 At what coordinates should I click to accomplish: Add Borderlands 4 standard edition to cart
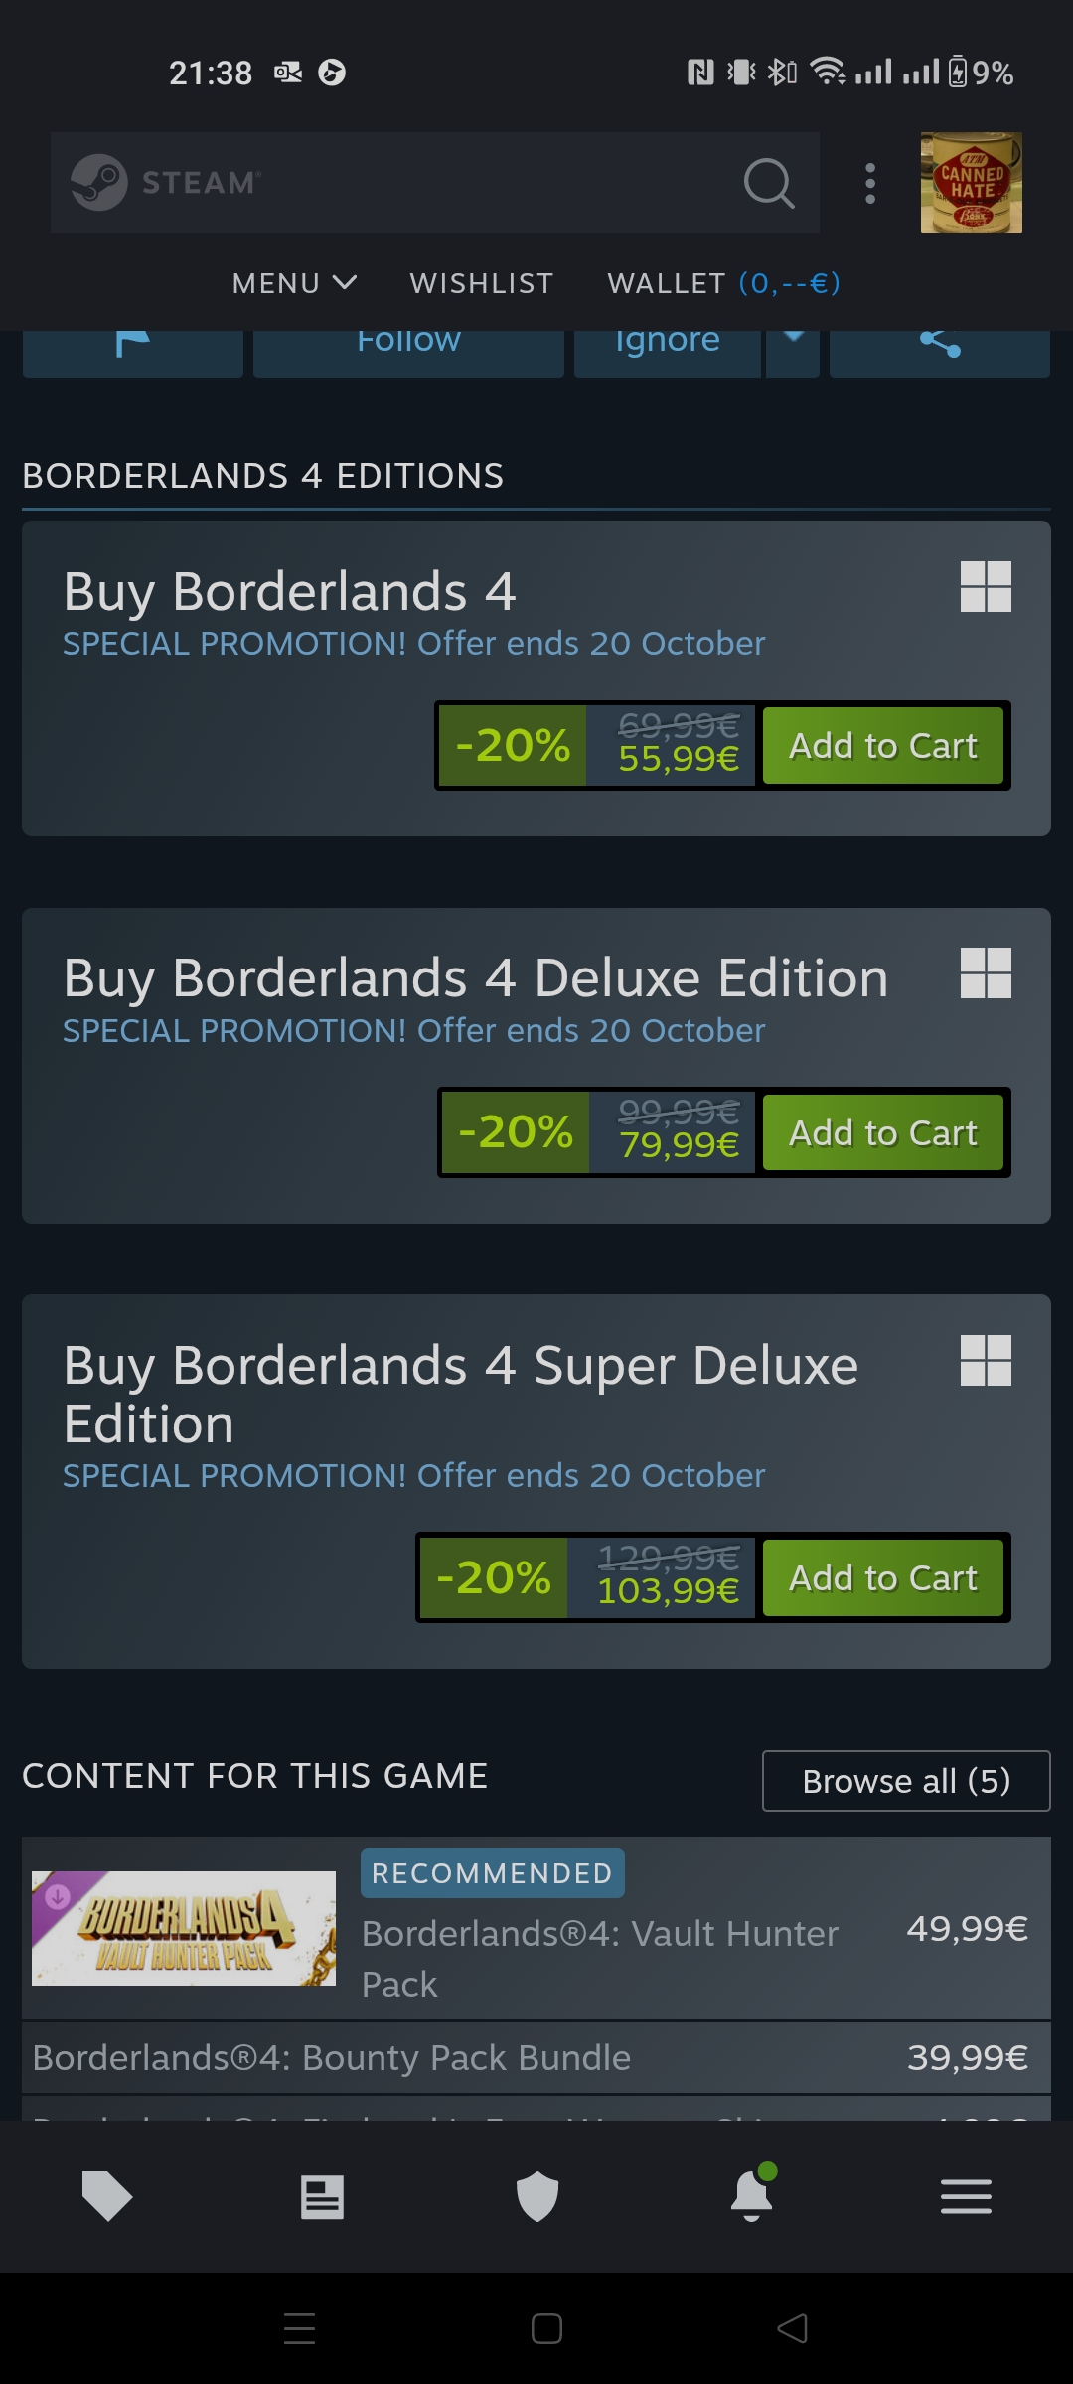(883, 746)
